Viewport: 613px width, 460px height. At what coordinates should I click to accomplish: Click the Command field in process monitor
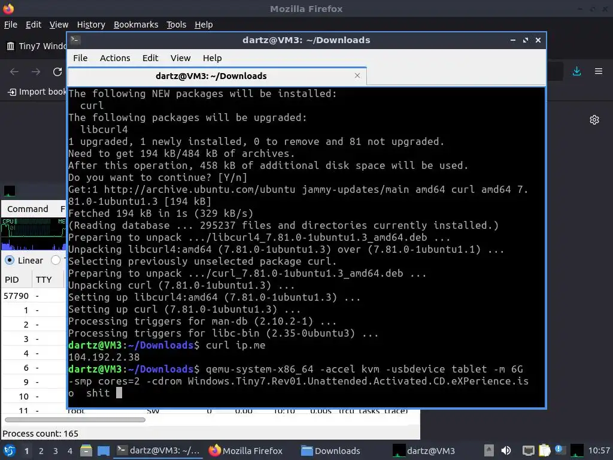point(28,209)
